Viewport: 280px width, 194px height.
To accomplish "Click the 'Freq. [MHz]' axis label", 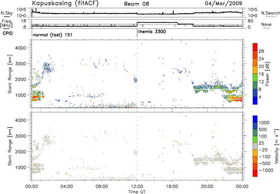I will point(6,23).
